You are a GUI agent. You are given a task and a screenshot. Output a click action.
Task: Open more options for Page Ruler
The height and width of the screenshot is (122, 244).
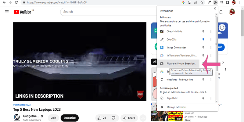click(x=211, y=98)
